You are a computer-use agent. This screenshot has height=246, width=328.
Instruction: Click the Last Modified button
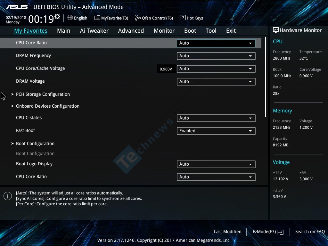pos(228,232)
